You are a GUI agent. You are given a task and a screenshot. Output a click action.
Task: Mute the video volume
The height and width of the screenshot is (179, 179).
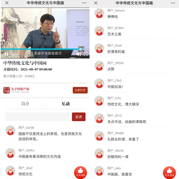[x=78, y=54]
